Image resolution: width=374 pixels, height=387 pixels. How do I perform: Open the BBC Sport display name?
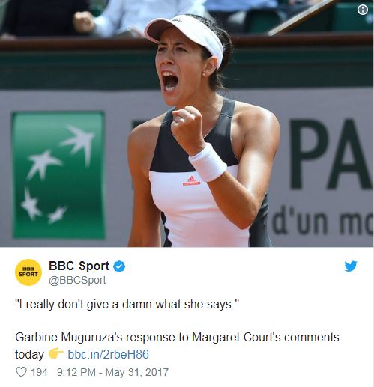pos(79,266)
